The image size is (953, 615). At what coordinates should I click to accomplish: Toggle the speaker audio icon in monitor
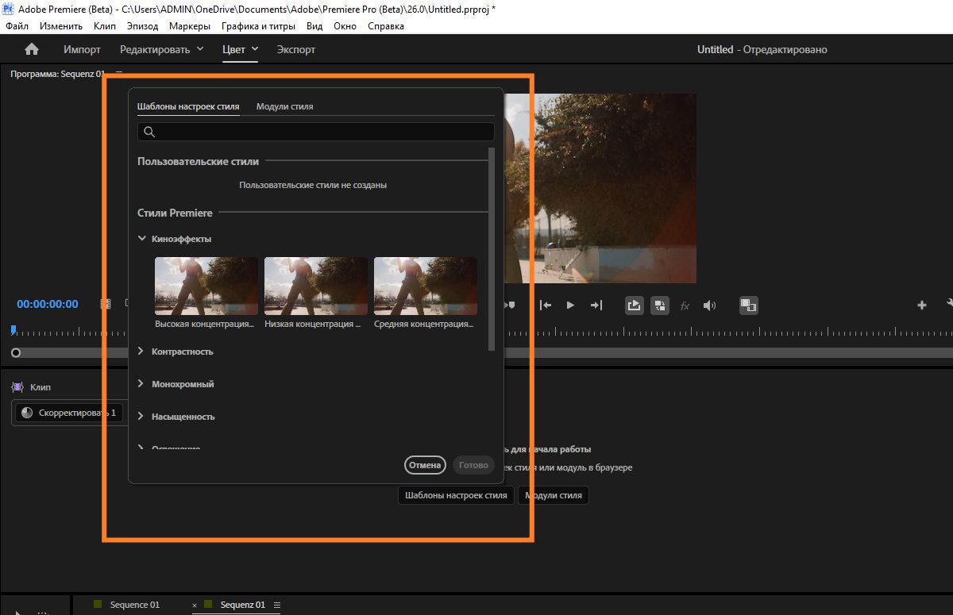coord(709,306)
